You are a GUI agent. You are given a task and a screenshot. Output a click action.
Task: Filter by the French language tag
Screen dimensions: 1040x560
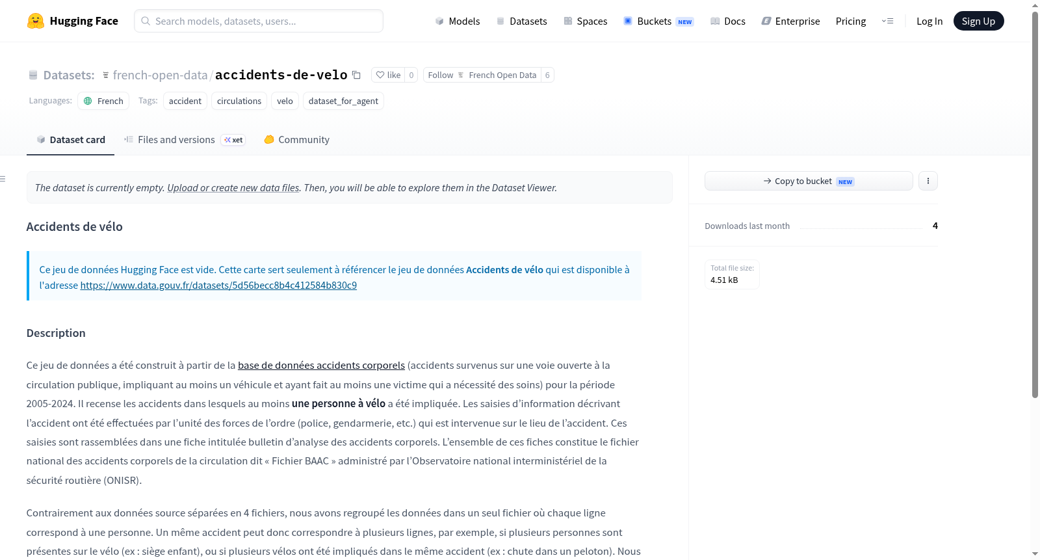103,101
